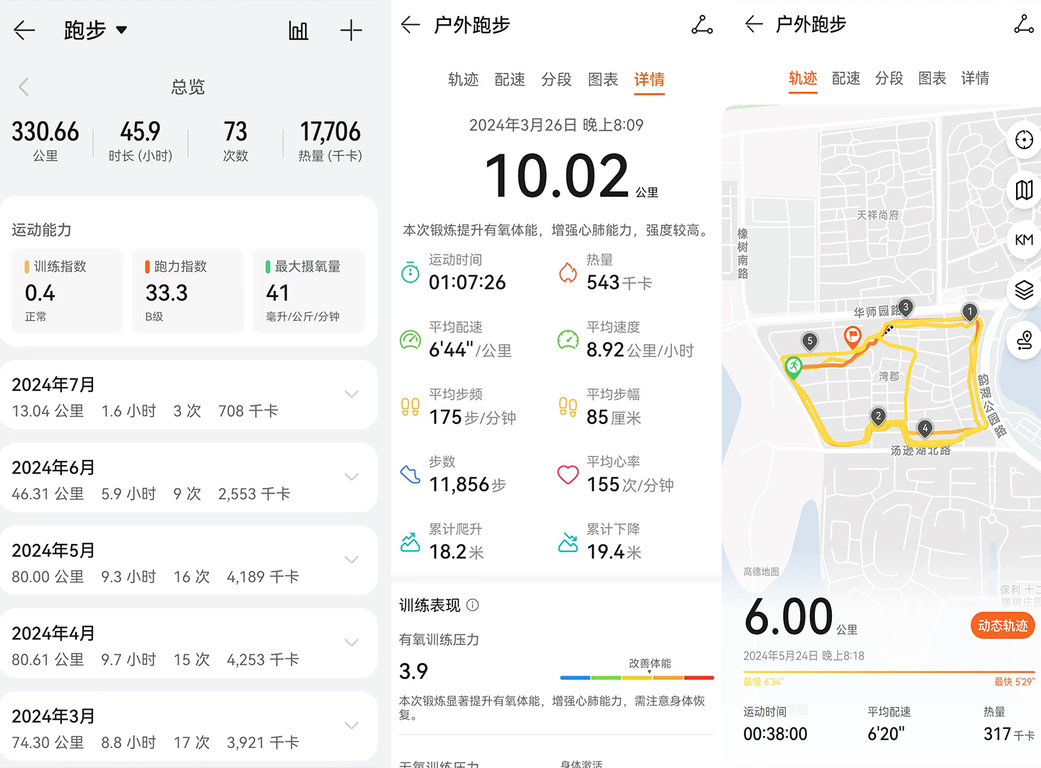Expand the 2024年5月 monthly record

coord(351,560)
